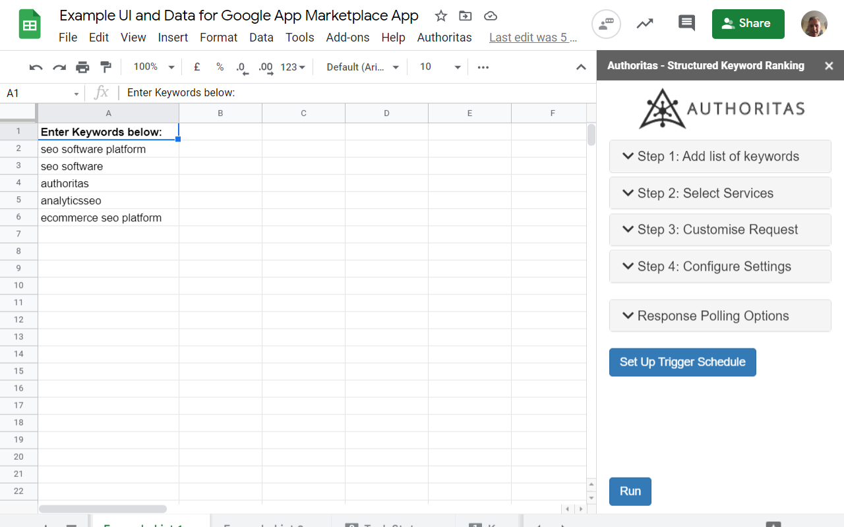
Task: Open the font size dropdown
Action: (440, 67)
